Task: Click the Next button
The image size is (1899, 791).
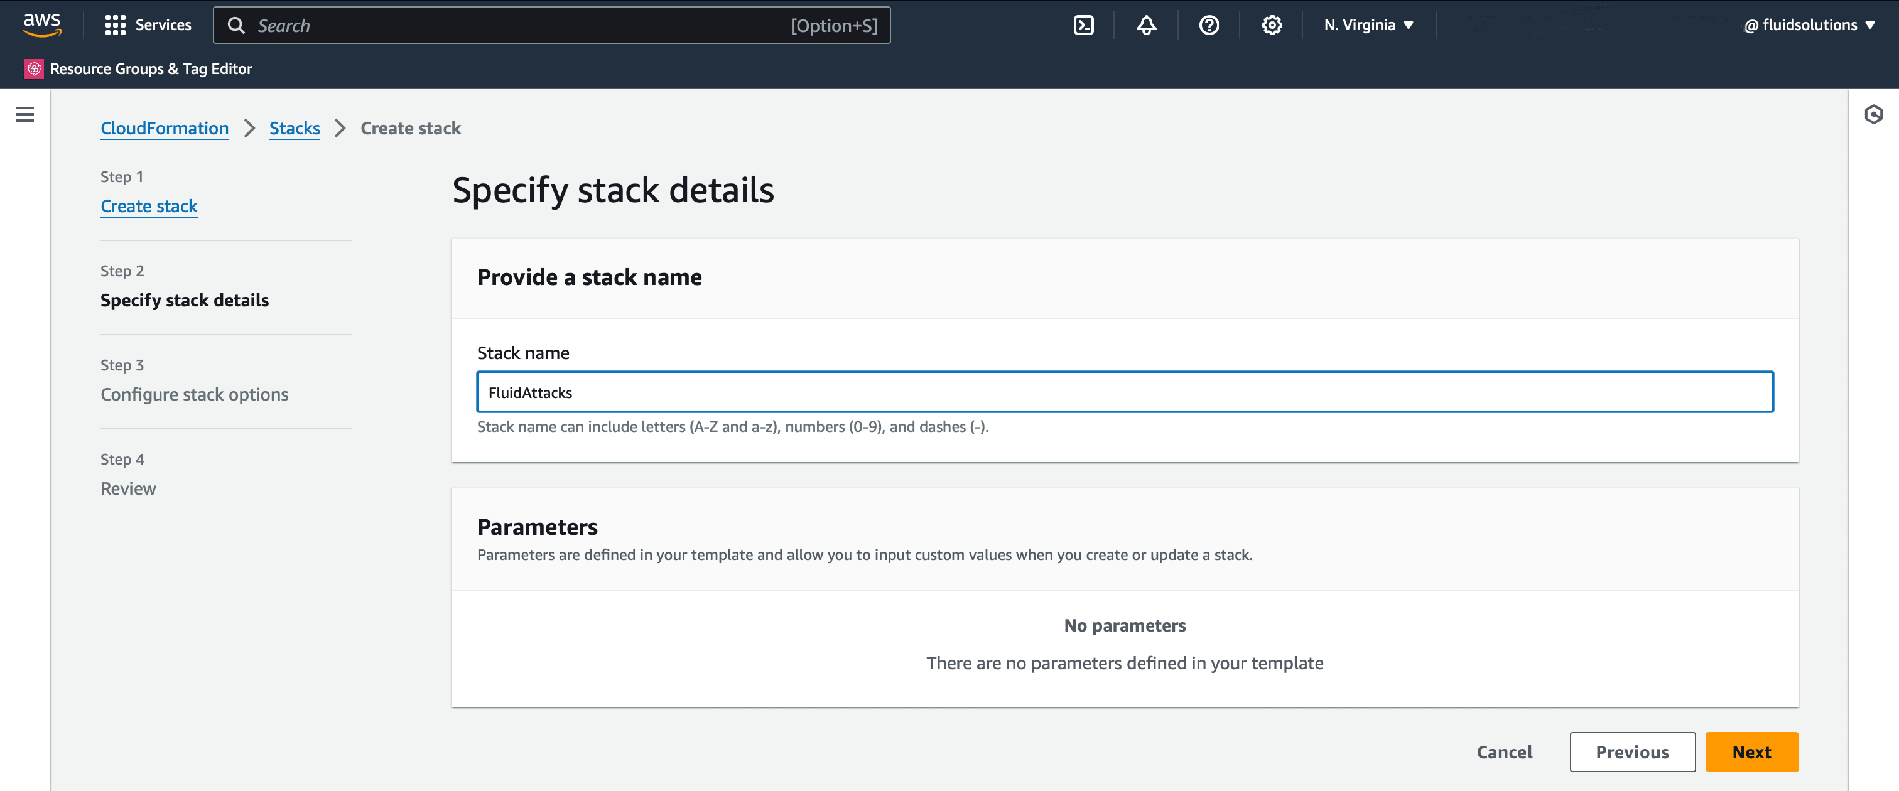Action: [x=1751, y=751]
